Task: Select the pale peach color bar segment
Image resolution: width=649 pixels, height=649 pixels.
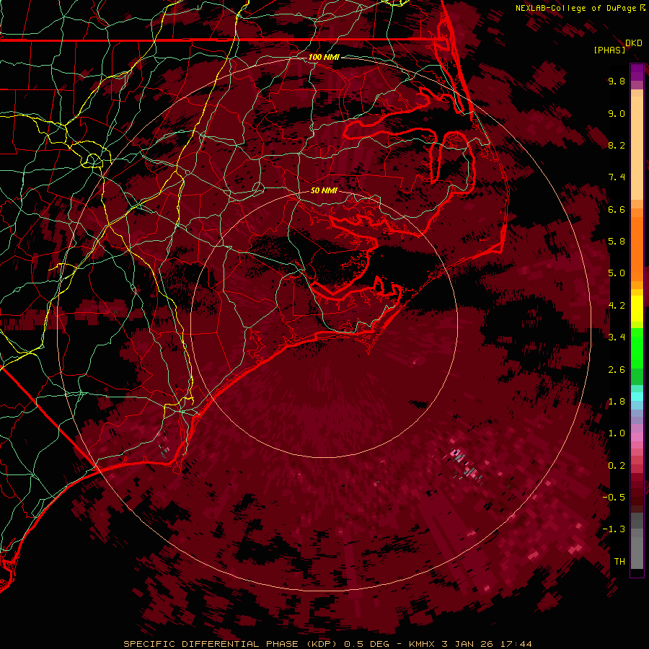Action: pyautogui.click(x=637, y=148)
